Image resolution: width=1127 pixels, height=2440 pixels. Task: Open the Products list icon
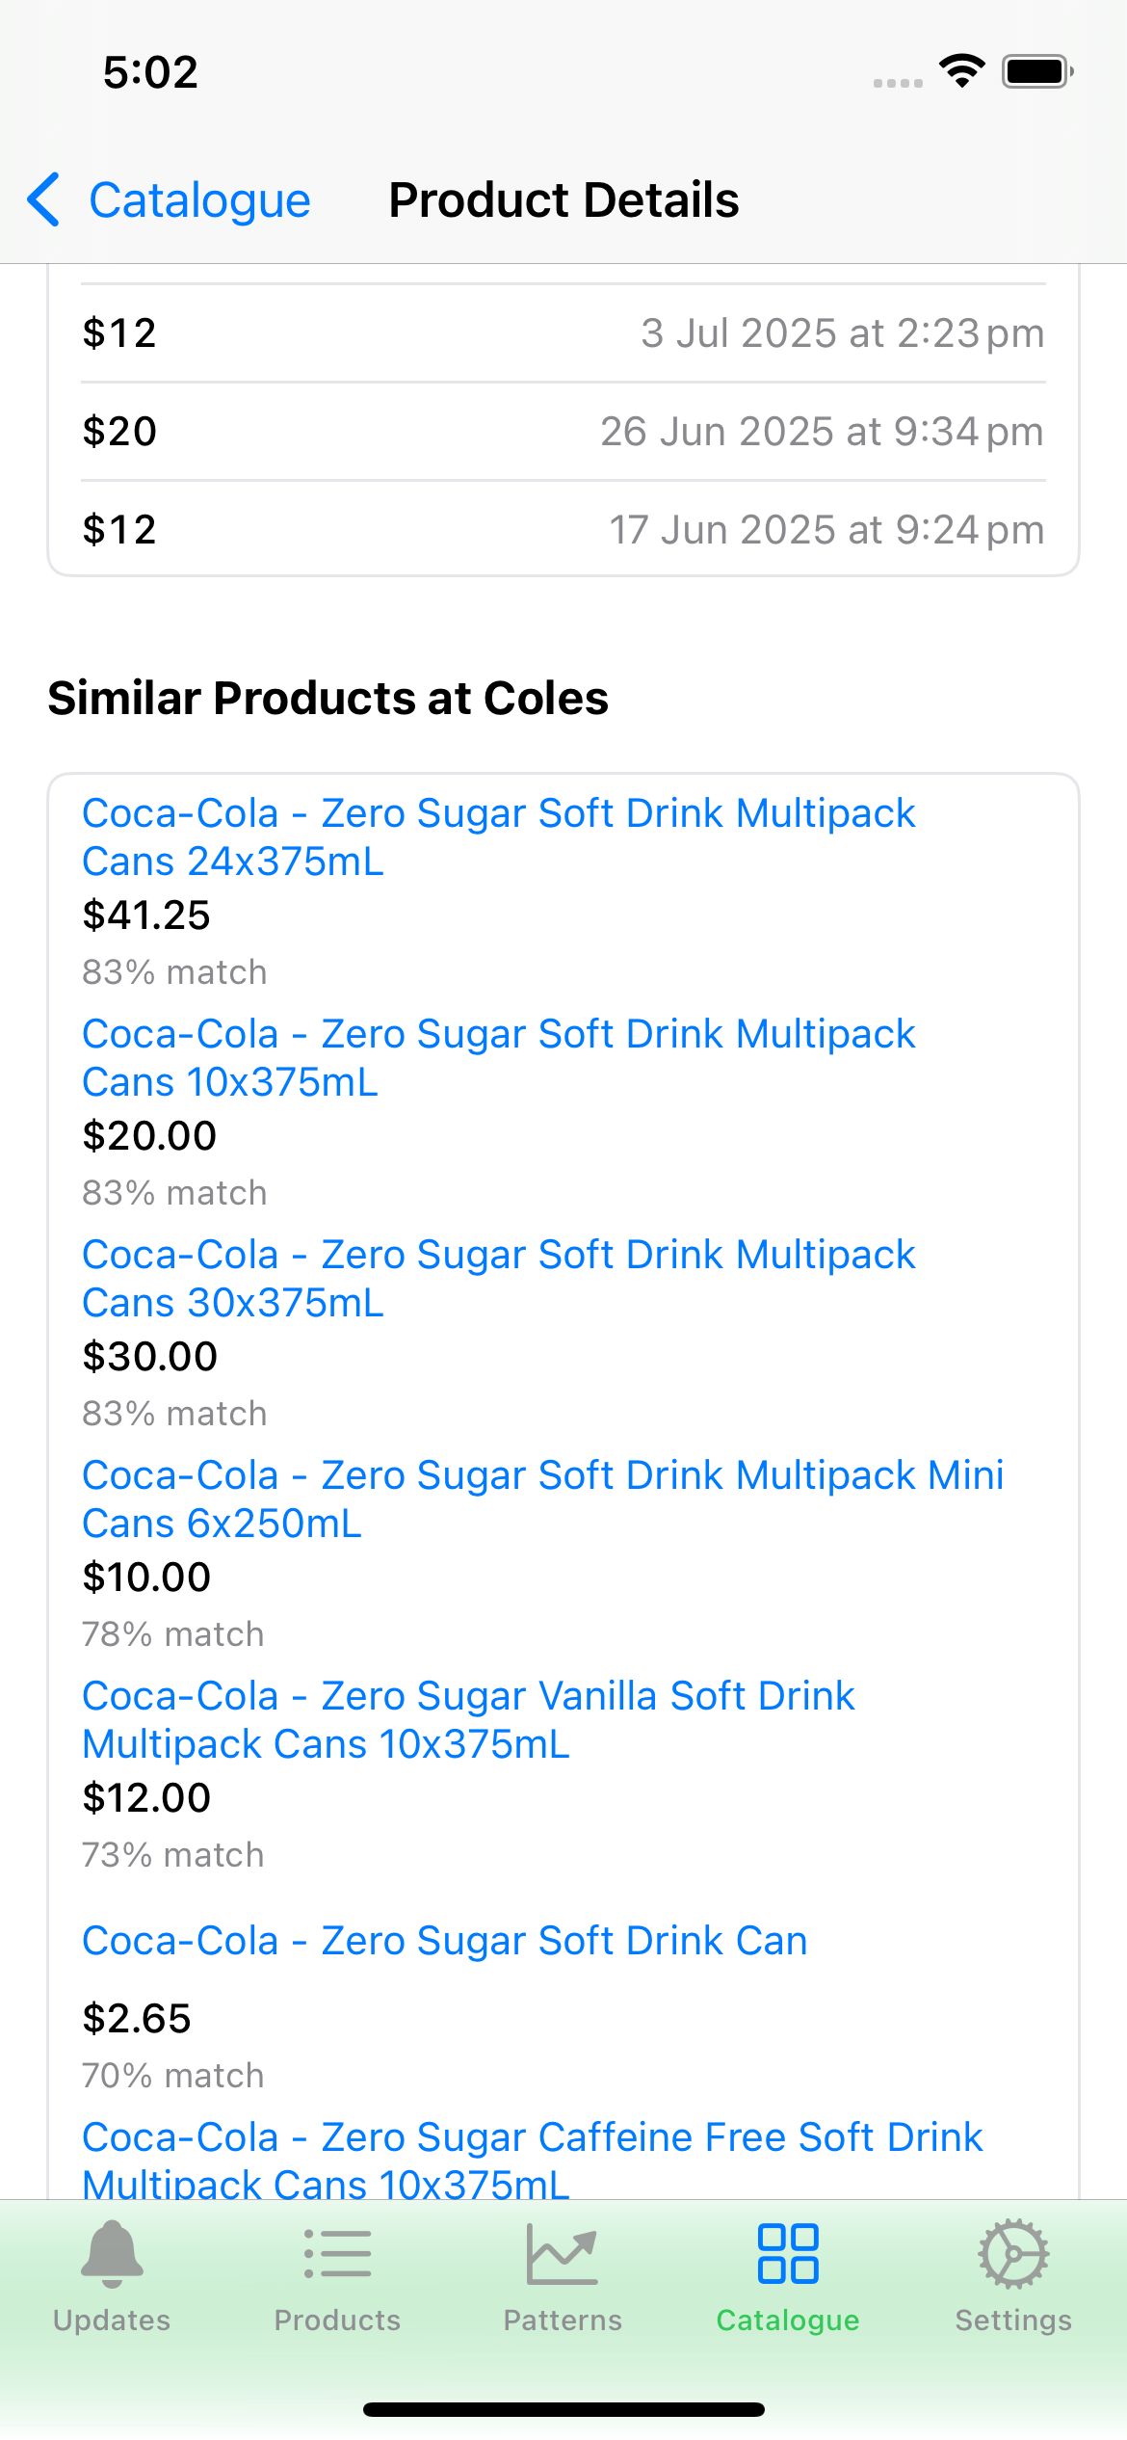[337, 2255]
